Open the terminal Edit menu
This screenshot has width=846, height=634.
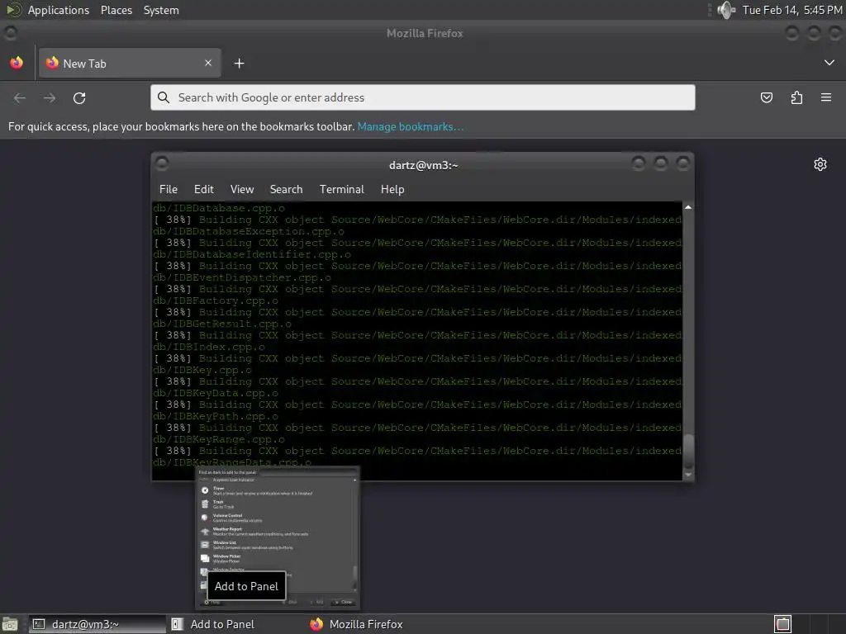pos(204,189)
